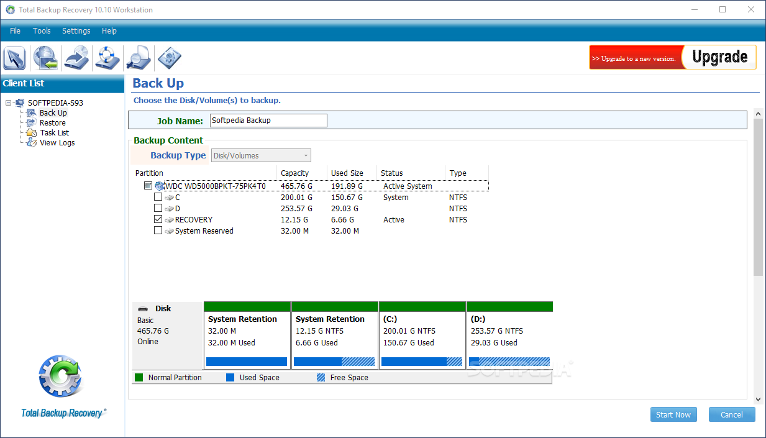This screenshot has width=766, height=438.
Task: Click the hatched Free Space legend swatch
Action: pos(321,377)
